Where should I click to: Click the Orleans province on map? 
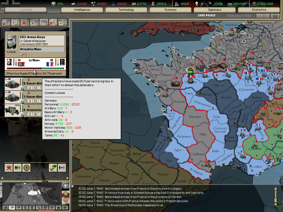pos(218,86)
